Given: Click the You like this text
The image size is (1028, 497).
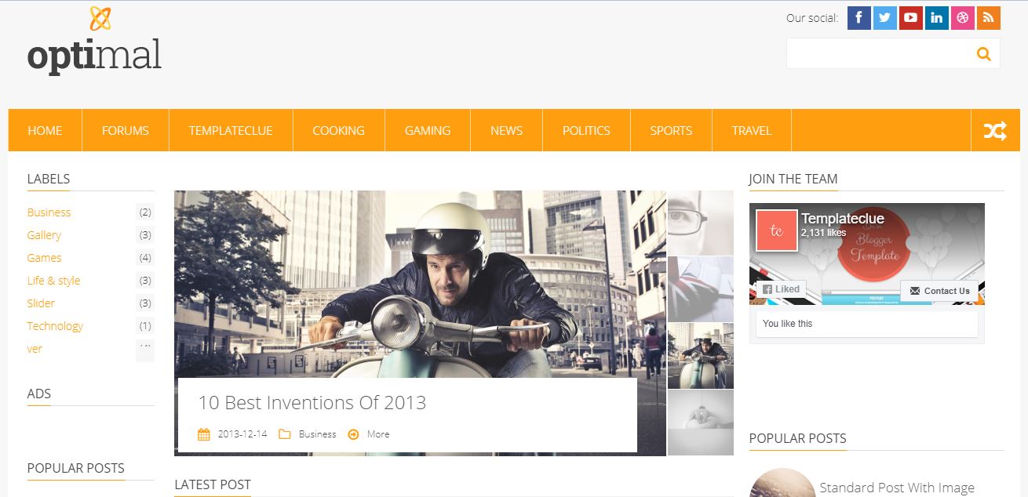Looking at the screenshot, I should coord(787,324).
